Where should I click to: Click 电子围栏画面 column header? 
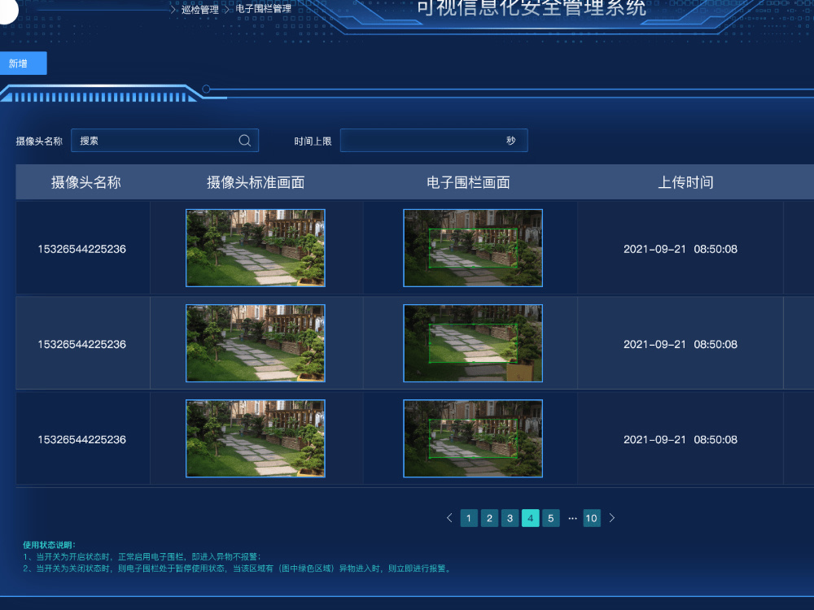468,182
